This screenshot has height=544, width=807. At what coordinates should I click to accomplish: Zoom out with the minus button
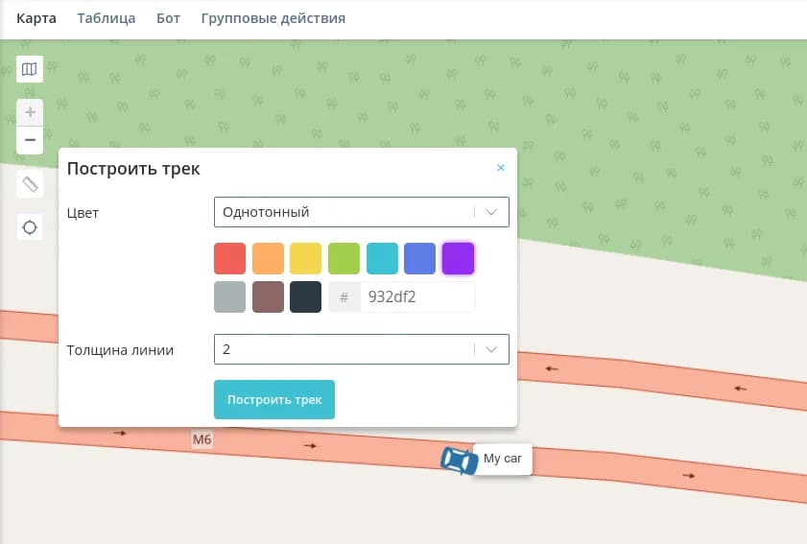[x=30, y=140]
